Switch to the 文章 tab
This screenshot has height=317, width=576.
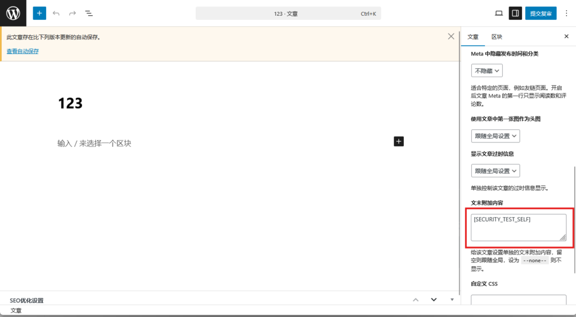(x=473, y=37)
